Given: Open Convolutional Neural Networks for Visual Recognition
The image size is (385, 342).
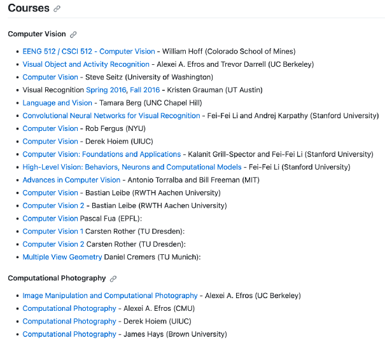Looking at the screenshot, I should point(111,116).
